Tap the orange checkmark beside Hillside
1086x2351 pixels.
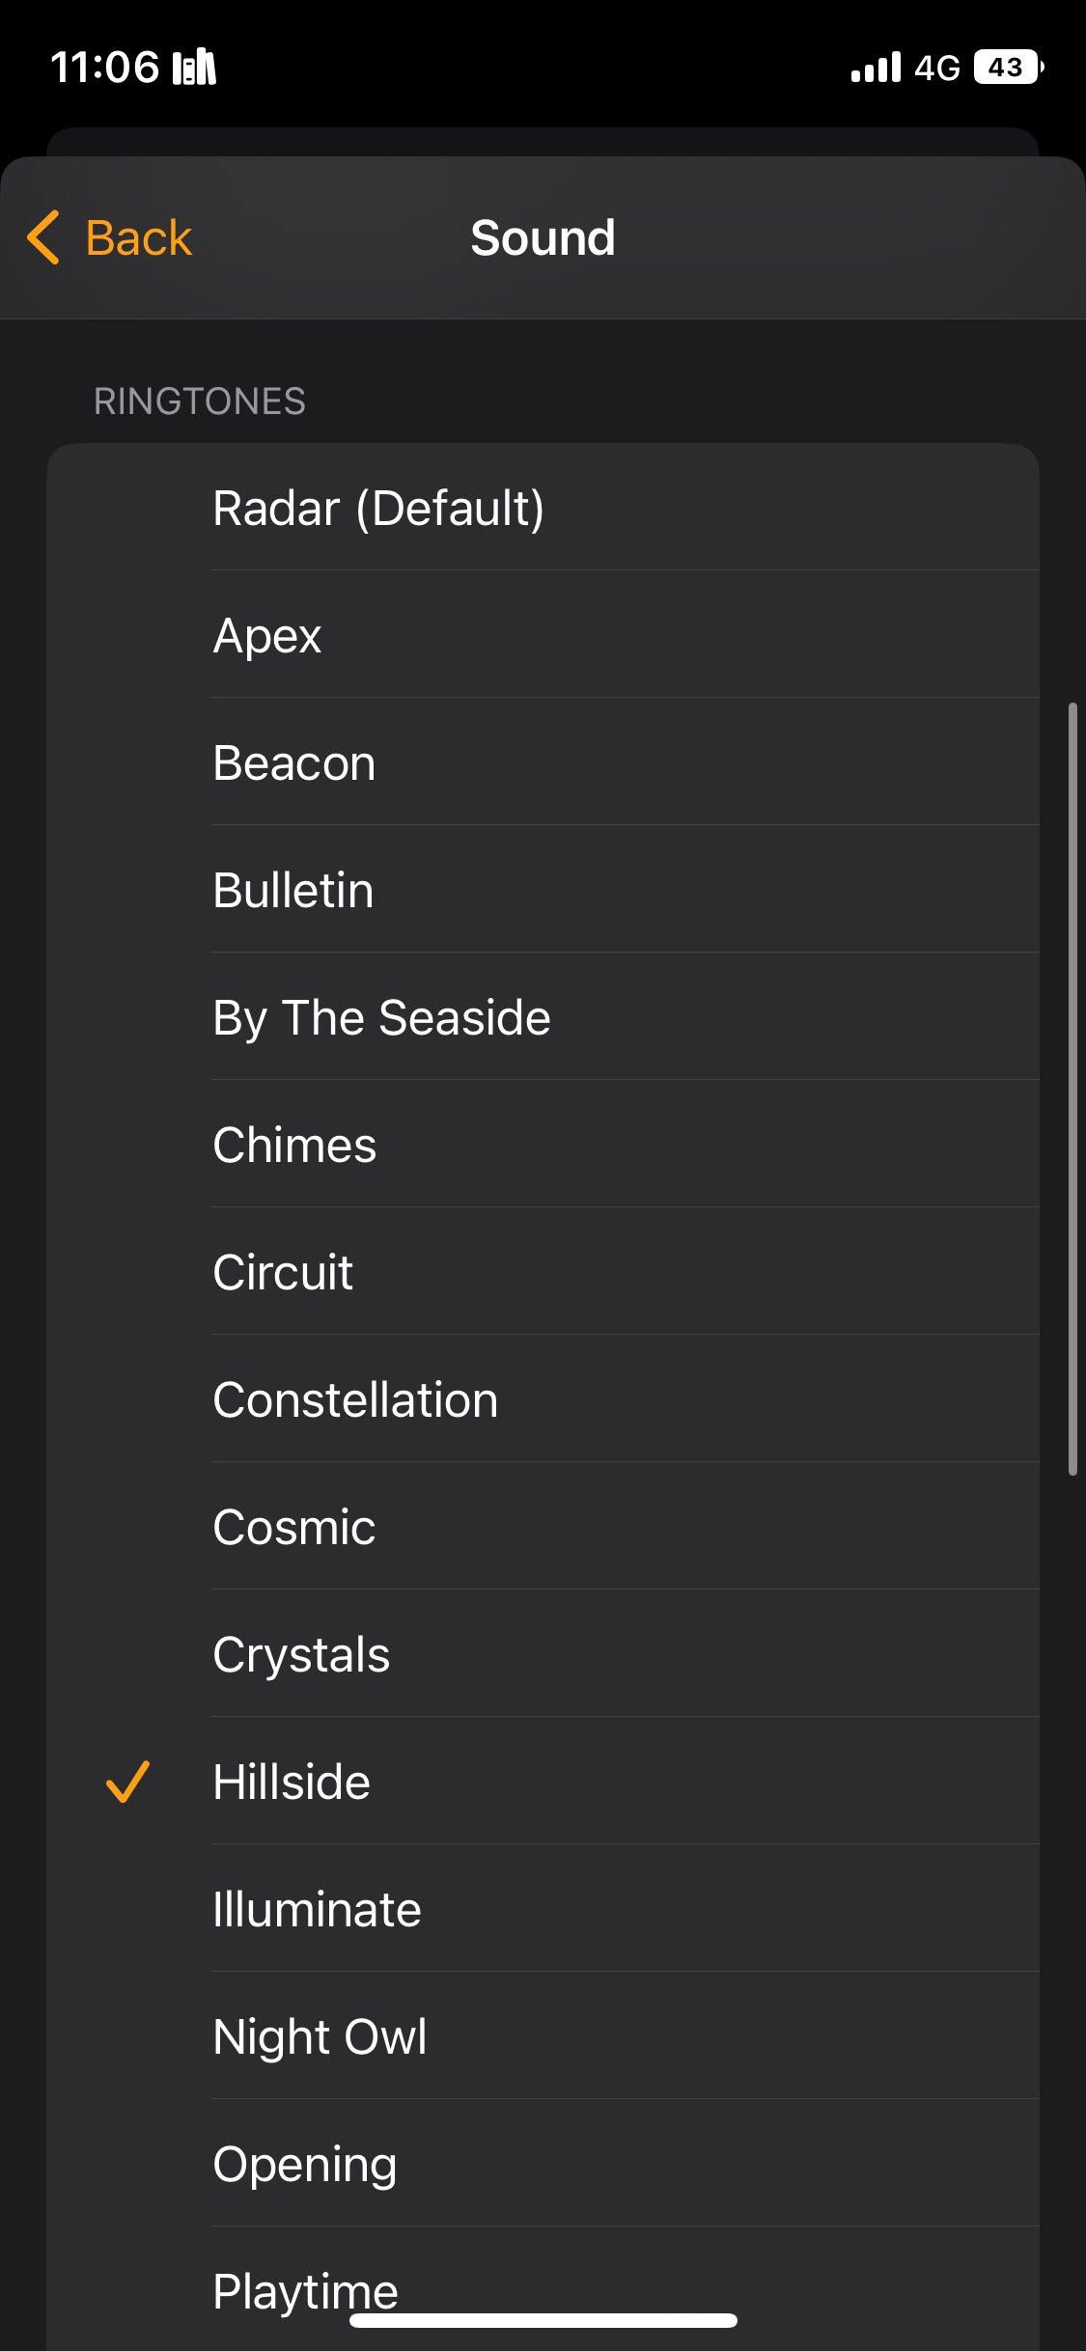pos(128,1782)
